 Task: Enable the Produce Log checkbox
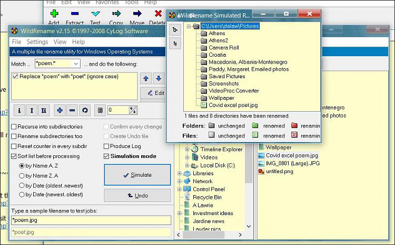106,146
